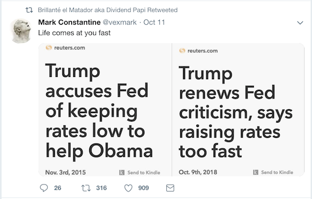This screenshot has height=199, width=312.
Task: Click the Kindle icon under Nov. 3rd article
Action: pos(122,172)
